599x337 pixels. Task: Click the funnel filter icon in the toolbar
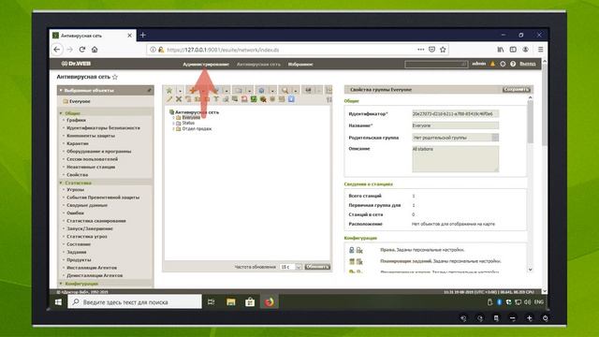tap(216, 99)
